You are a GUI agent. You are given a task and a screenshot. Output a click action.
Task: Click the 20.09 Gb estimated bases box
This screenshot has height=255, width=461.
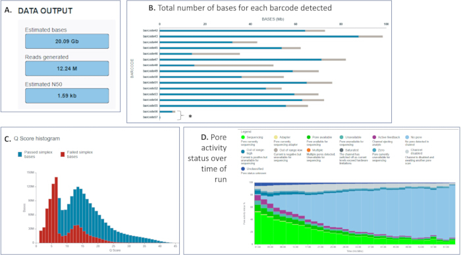[67, 41]
